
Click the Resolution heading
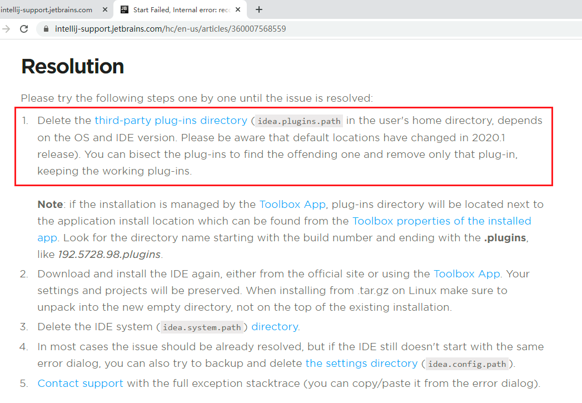tap(73, 66)
